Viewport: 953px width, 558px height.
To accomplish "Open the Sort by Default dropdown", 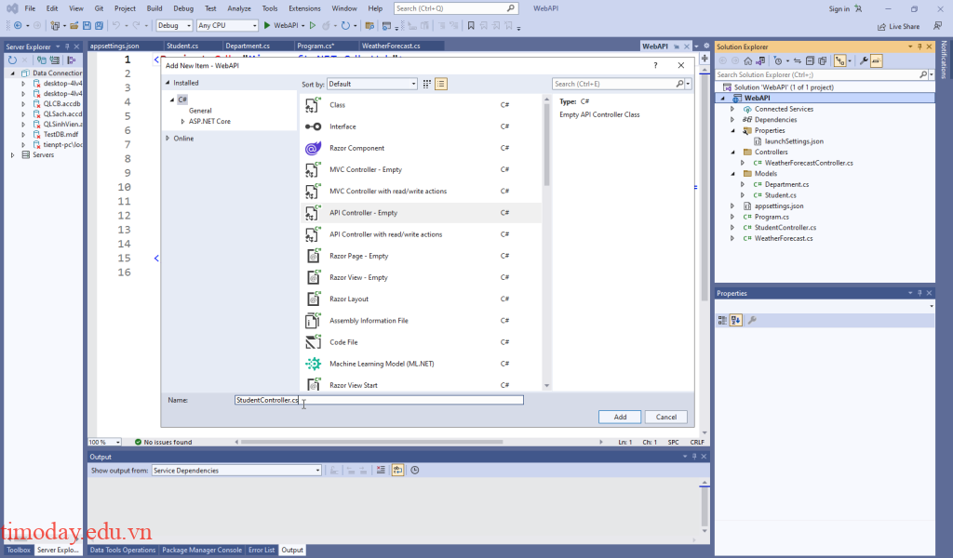I will click(372, 84).
